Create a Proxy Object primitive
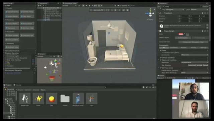 (12, 23)
